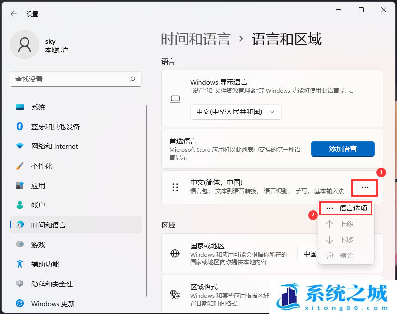Click the globe-clock icon beside 时间和语言

point(20,225)
